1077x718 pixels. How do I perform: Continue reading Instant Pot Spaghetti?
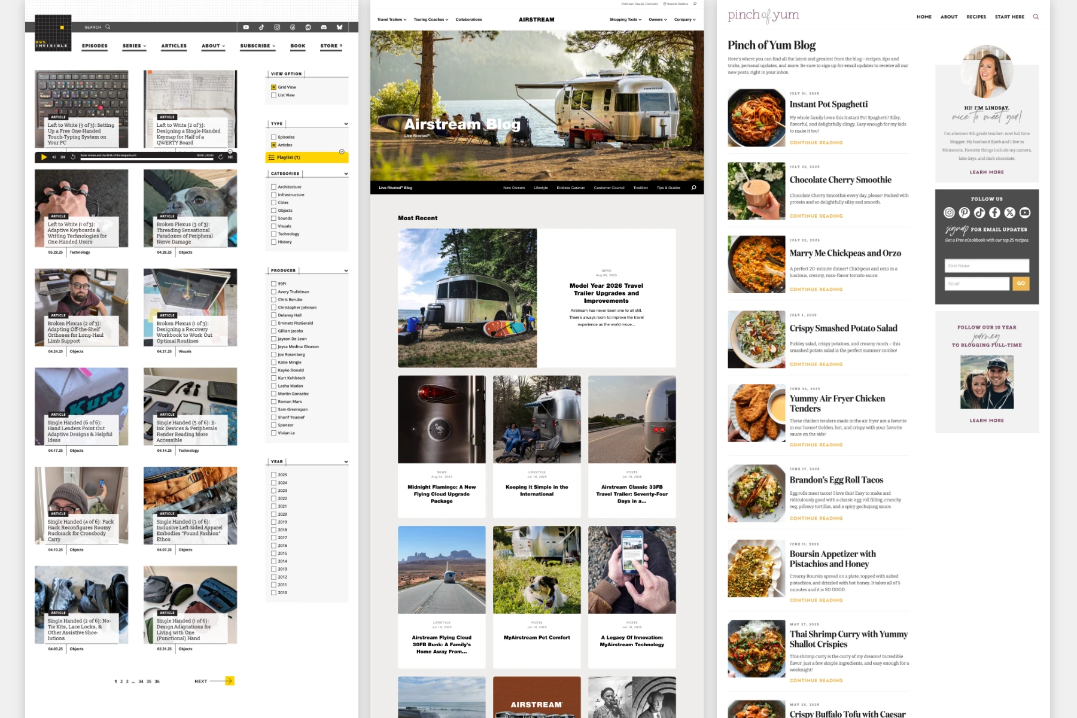tap(816, 143)
